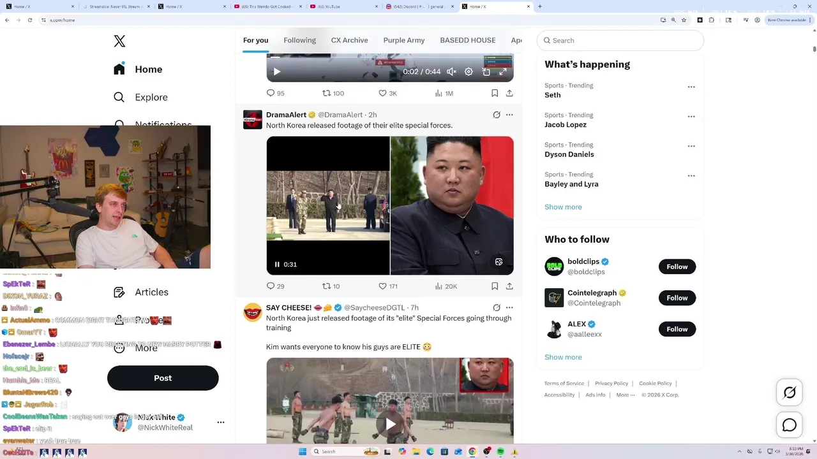Click the page vertical scrollbar thumb
This screenshot has height=459, width=817.
[x=814, y=49]
